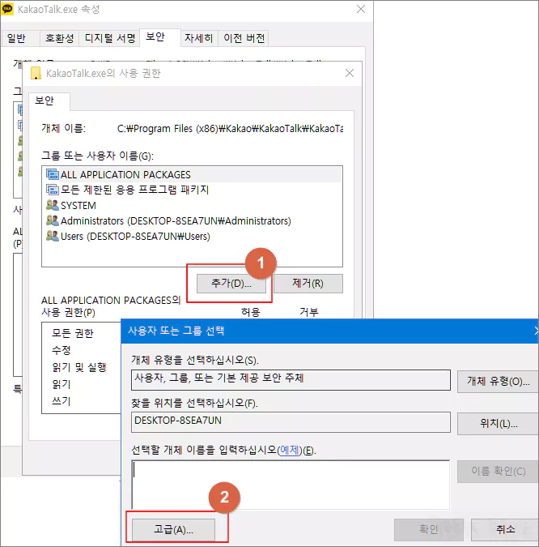Image resolution: width=539 pixels, height=547 pixels.
Task: Open the 예제 link
Action: pyautogui.click(x=290, y=450)
